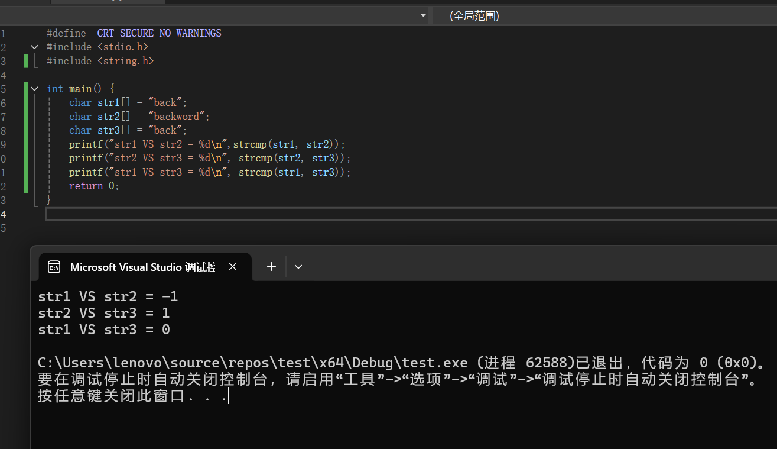The image size is (777, 449).
Task: Click the "backword" string literal
Action: click(178, 117)
